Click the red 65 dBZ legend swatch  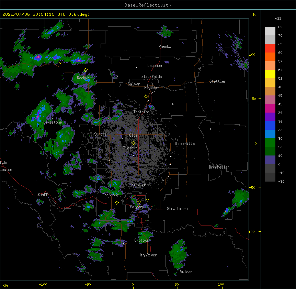point(270,48)
